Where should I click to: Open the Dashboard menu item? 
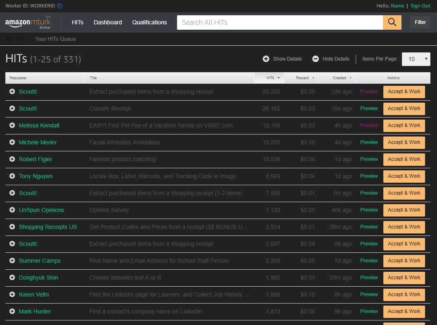pyautogui.click(x=108, y=22)
